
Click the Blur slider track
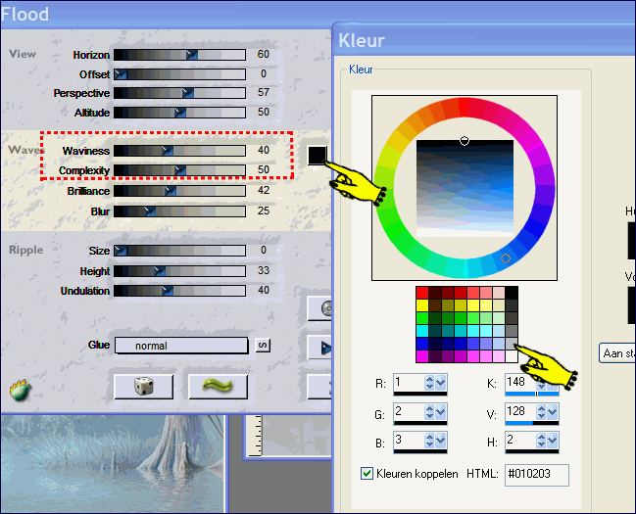point(179,211)
